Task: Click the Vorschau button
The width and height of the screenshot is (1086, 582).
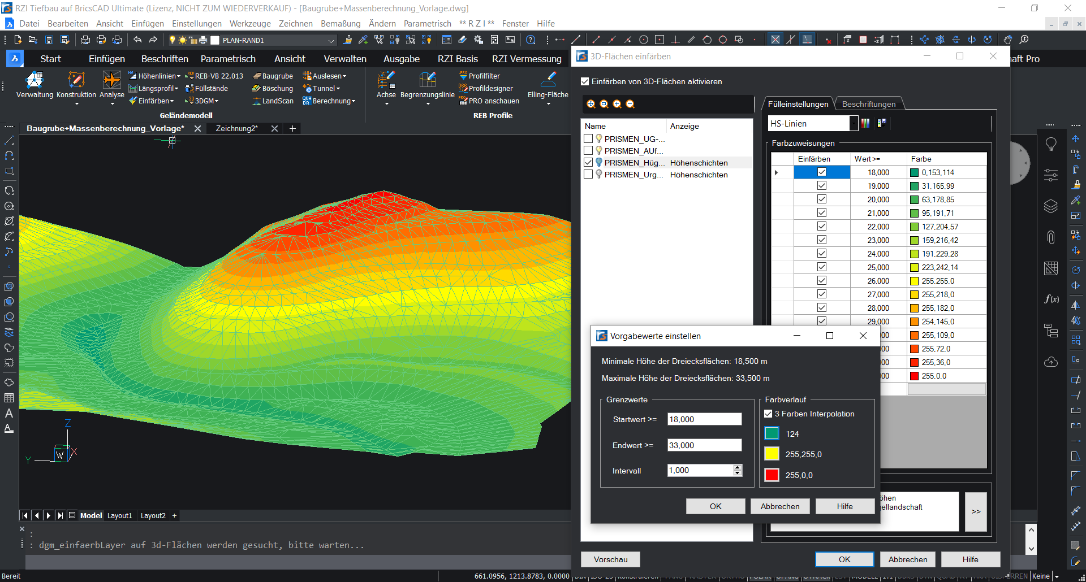Action: click(610, 559)
